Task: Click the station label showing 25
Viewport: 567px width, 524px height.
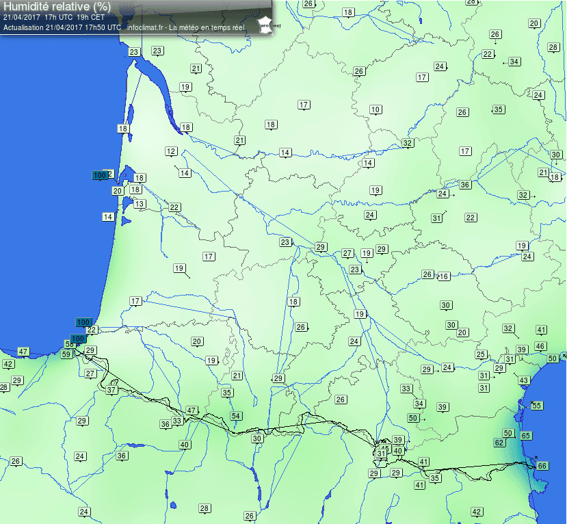Action: point(481,354)
